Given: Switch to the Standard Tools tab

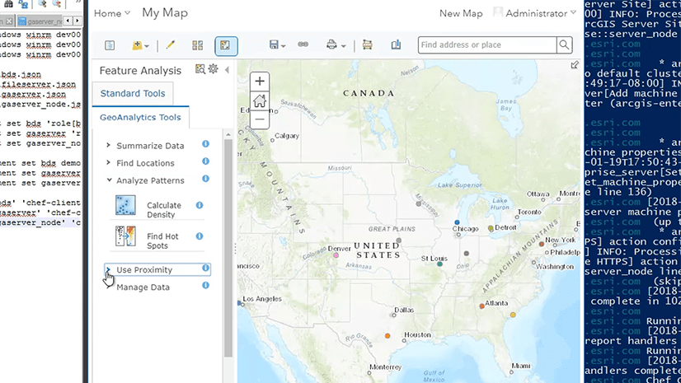Looking at the screenshot, I should tap(133, 93).
